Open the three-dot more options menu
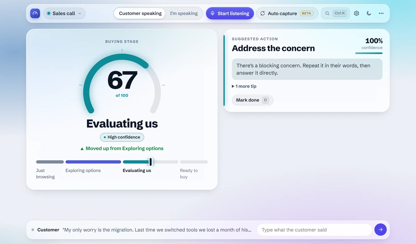The width and height of the screenshot is (416, 244). [381, 13]
